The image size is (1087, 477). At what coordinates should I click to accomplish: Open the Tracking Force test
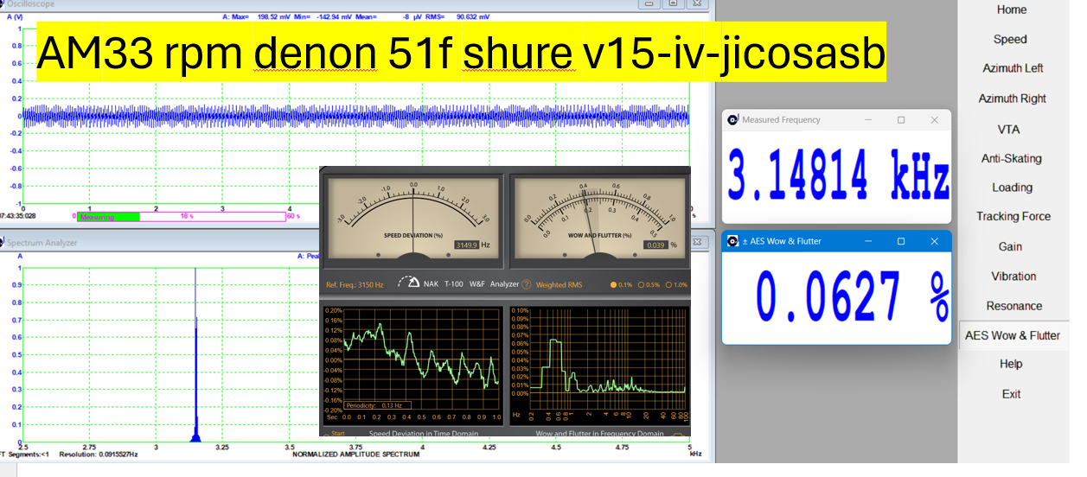click(x=1013, y=217)
